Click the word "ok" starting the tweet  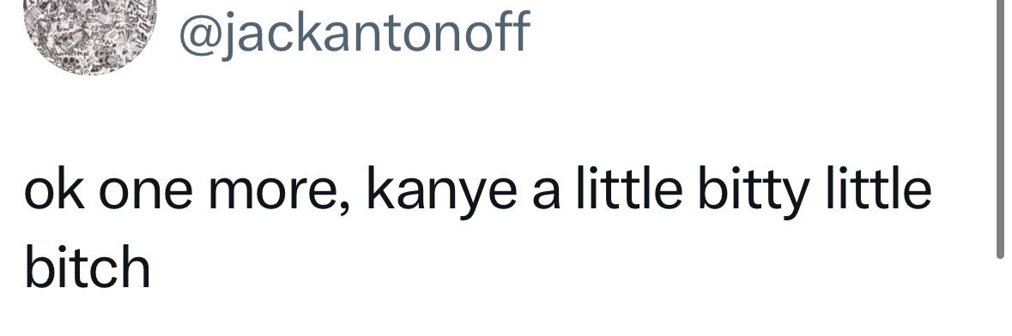54,192
